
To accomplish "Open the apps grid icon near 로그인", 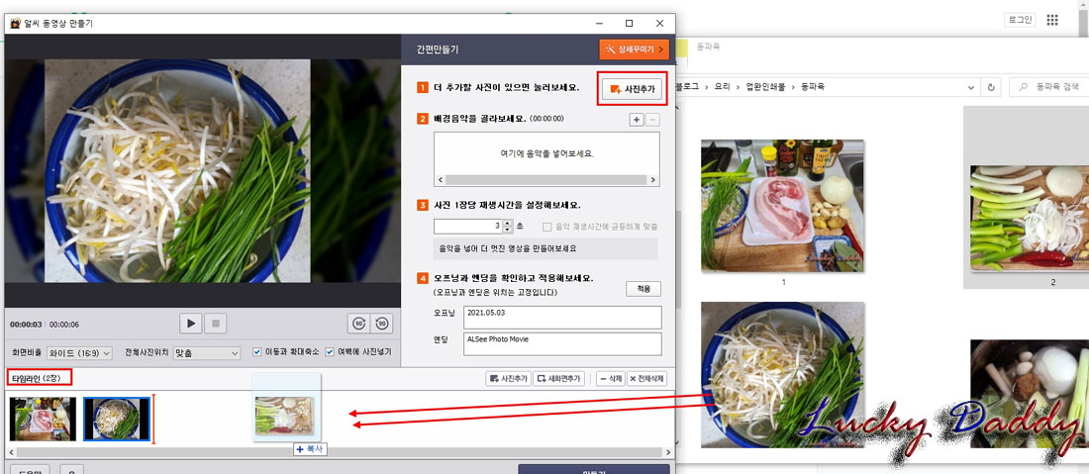I will click(x=1052, y=20).
